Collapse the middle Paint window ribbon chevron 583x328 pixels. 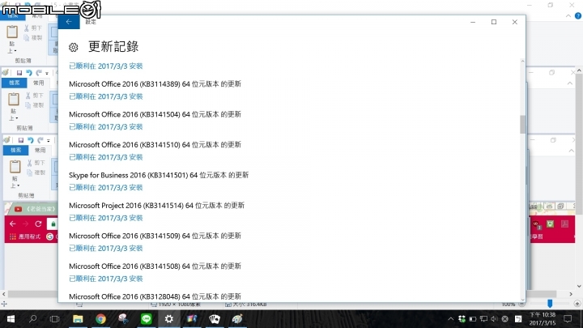click(x=570, y=83)
